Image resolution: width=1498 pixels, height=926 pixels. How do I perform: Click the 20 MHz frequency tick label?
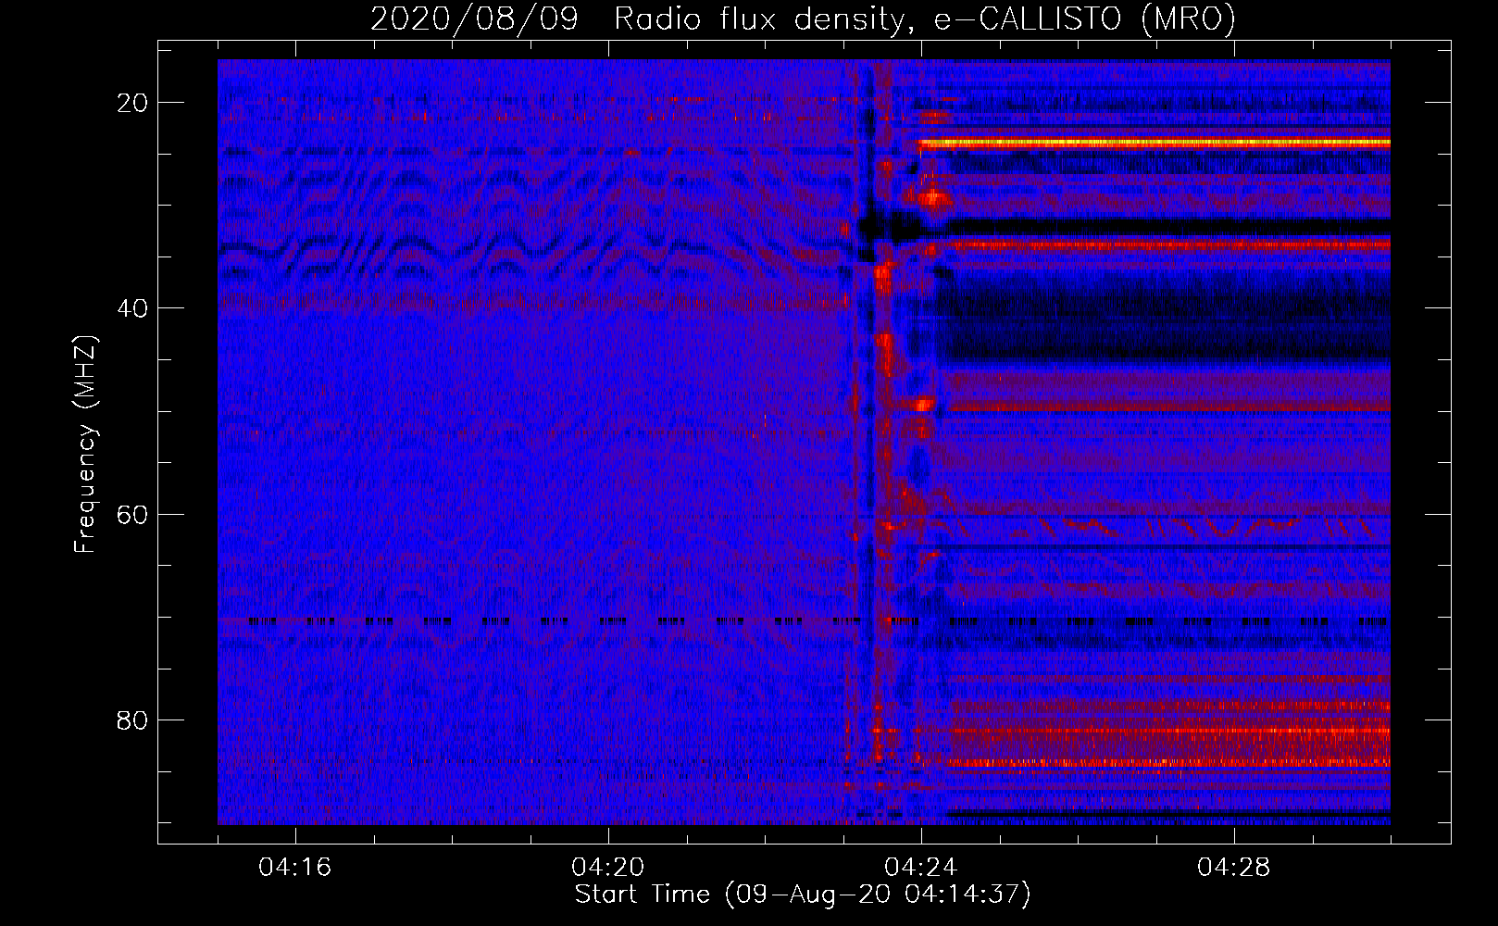coord(132,103)
